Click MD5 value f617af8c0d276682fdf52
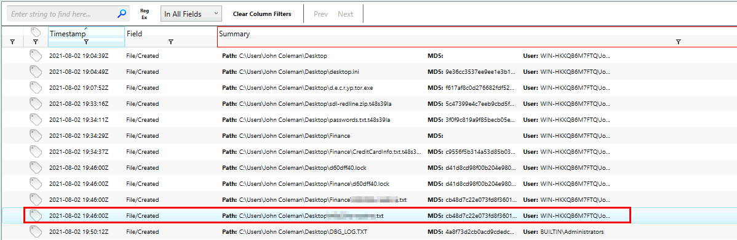The image size is (737, 240). [x=480, y=88]
